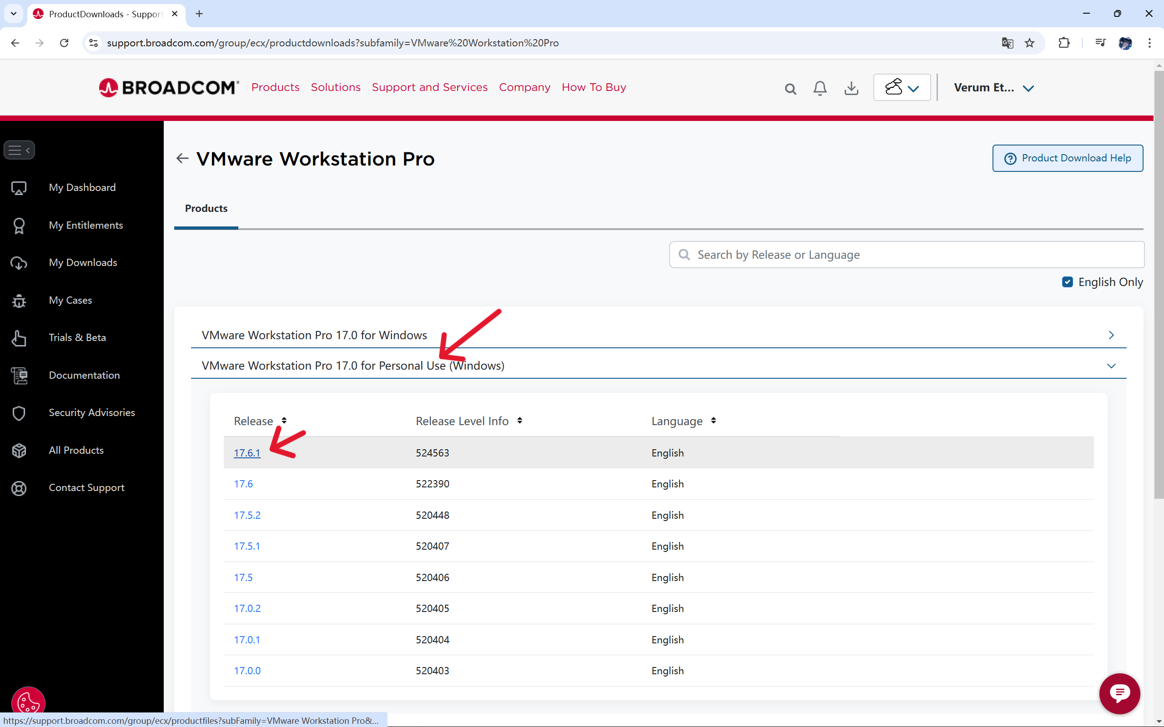Open release 17.6.1 link
The height and width of the screenshot is (727, 1164).
pyautogui.click(x=247, y=453)
